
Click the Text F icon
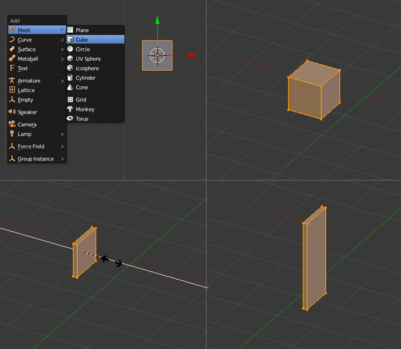point(12,68)
